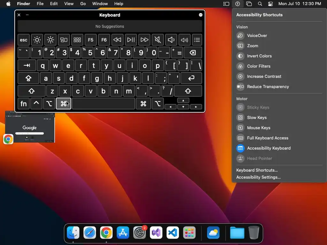327x245 pixels.
Task: Launch Visual Studio Code from the Dock
Action: pyautogui.click(x=173, y=233)
